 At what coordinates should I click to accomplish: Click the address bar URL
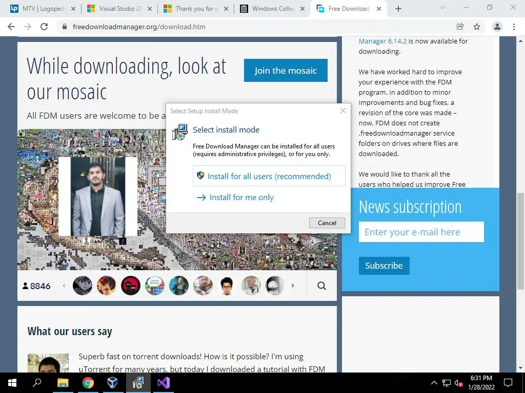point(139,27)
